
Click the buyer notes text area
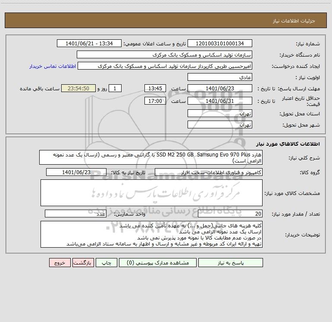[x=151, y=234]
